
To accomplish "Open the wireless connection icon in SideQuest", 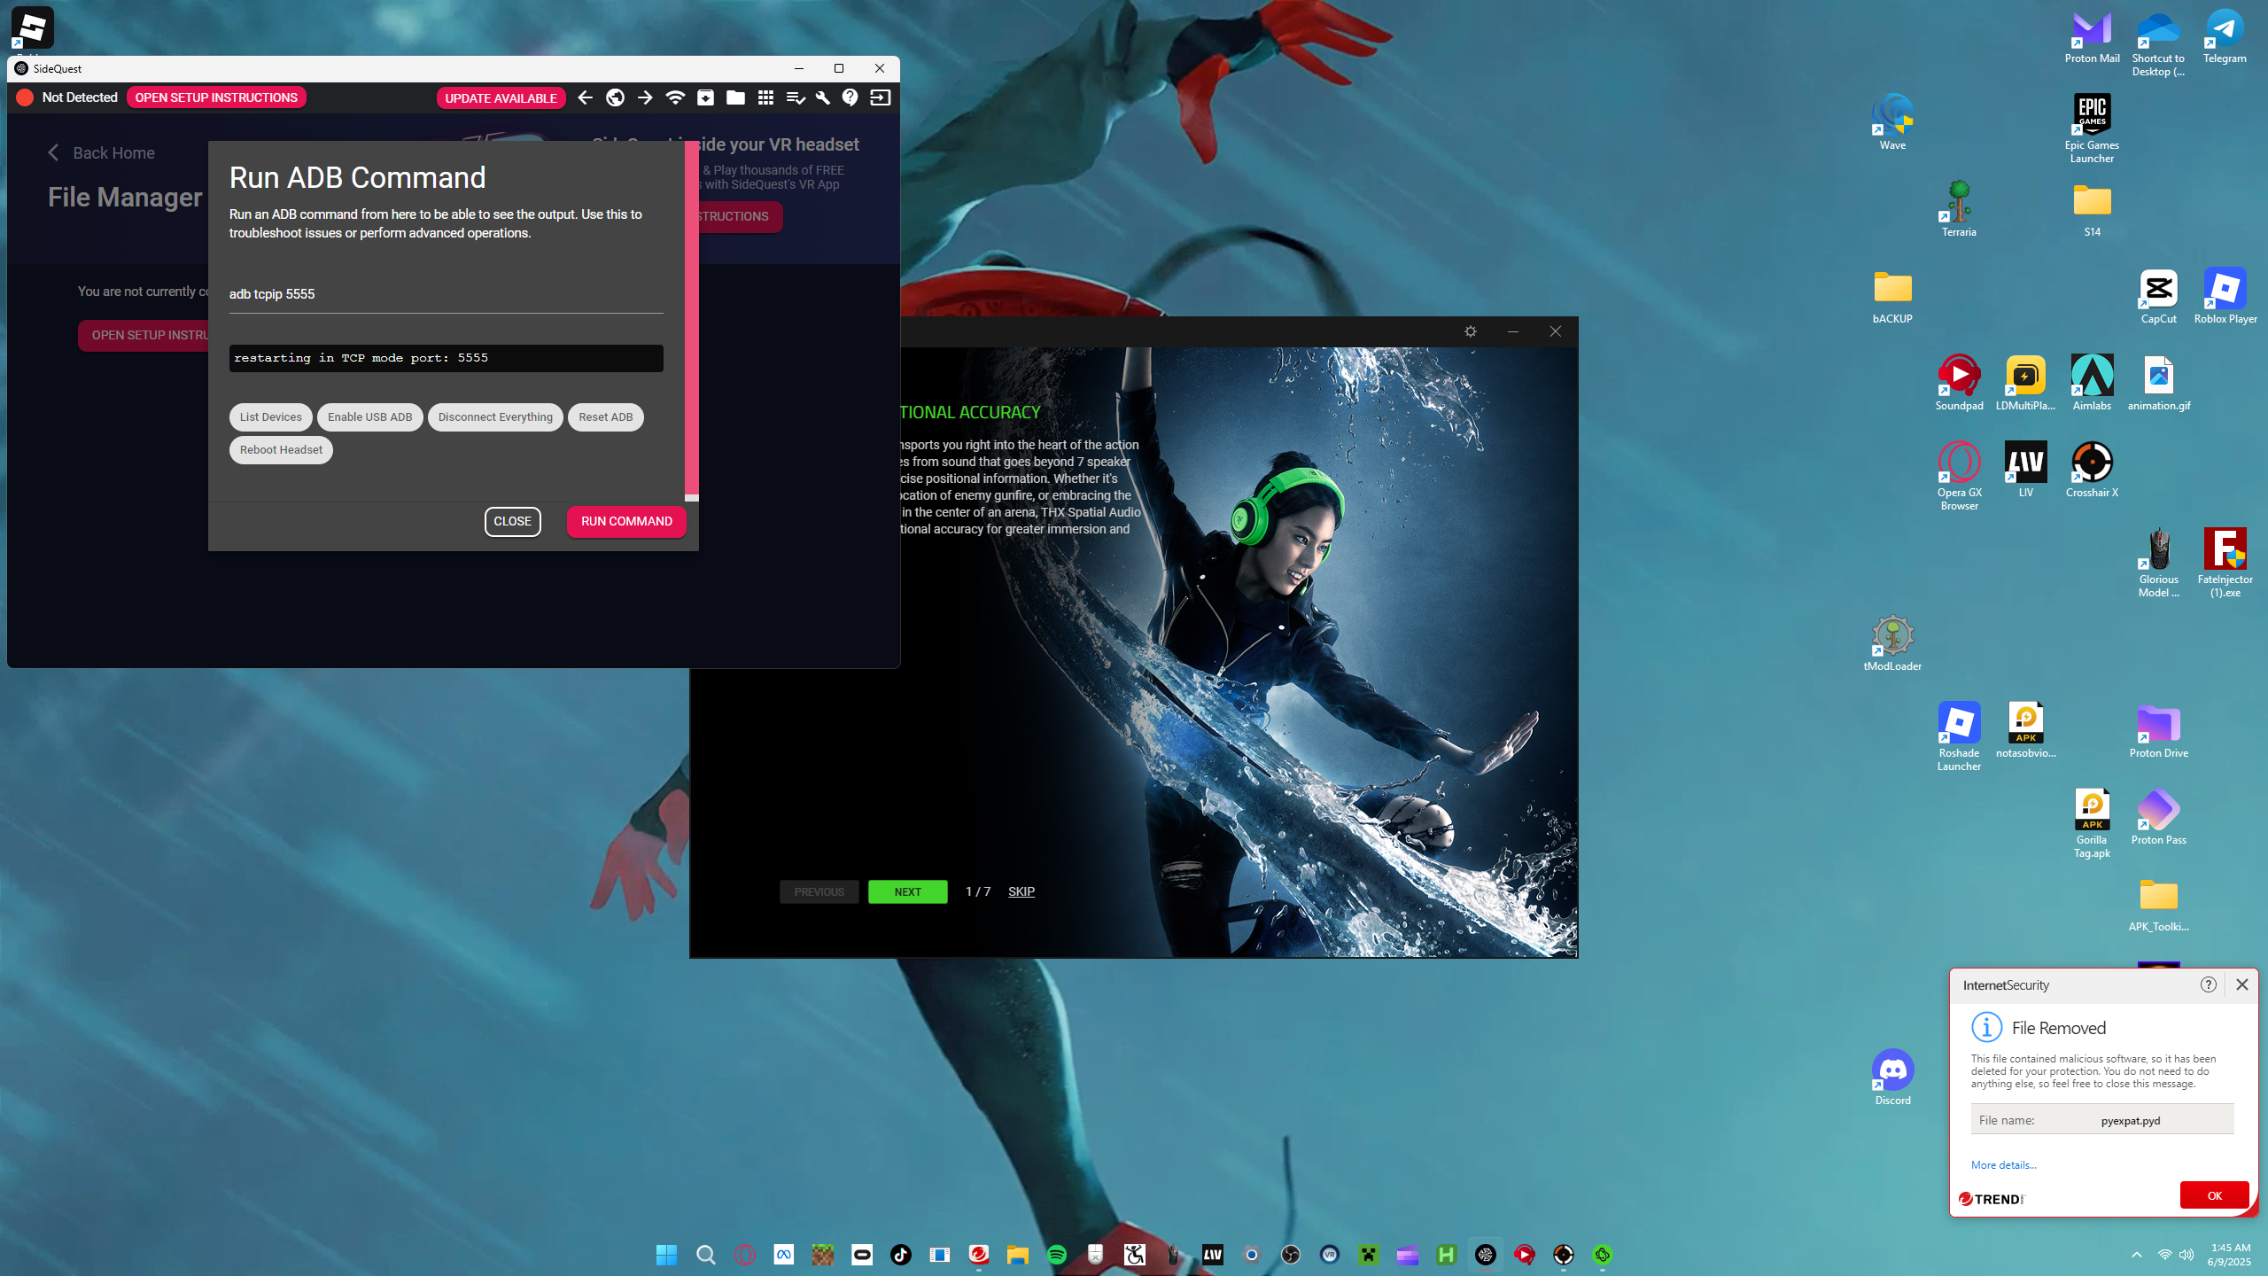I will coord(675,97).
